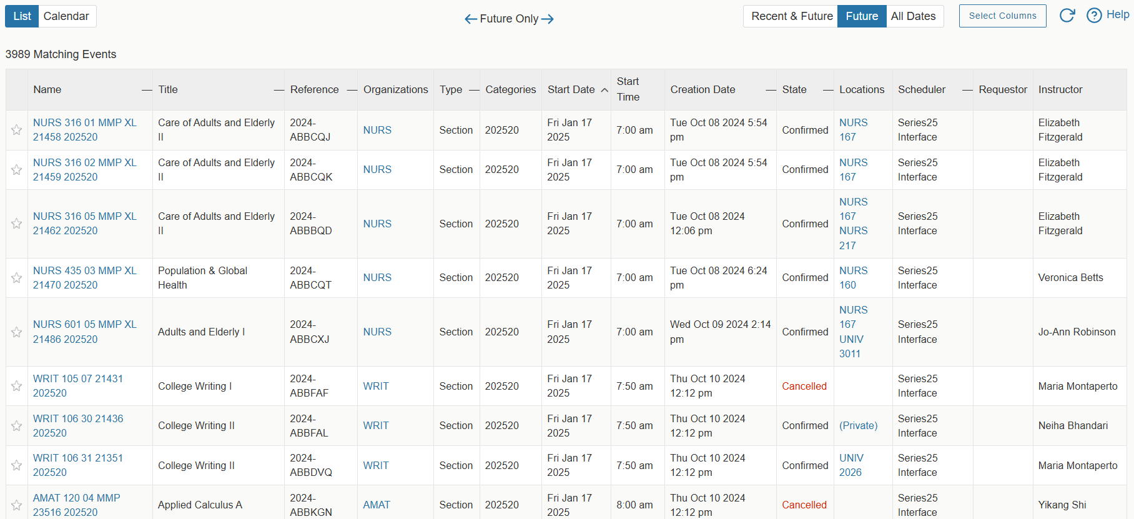Image resolution: width=1134 pixels, height=519 pixels.
Task: Select the All Dates filter tab
Action: (x=913, y=16)
